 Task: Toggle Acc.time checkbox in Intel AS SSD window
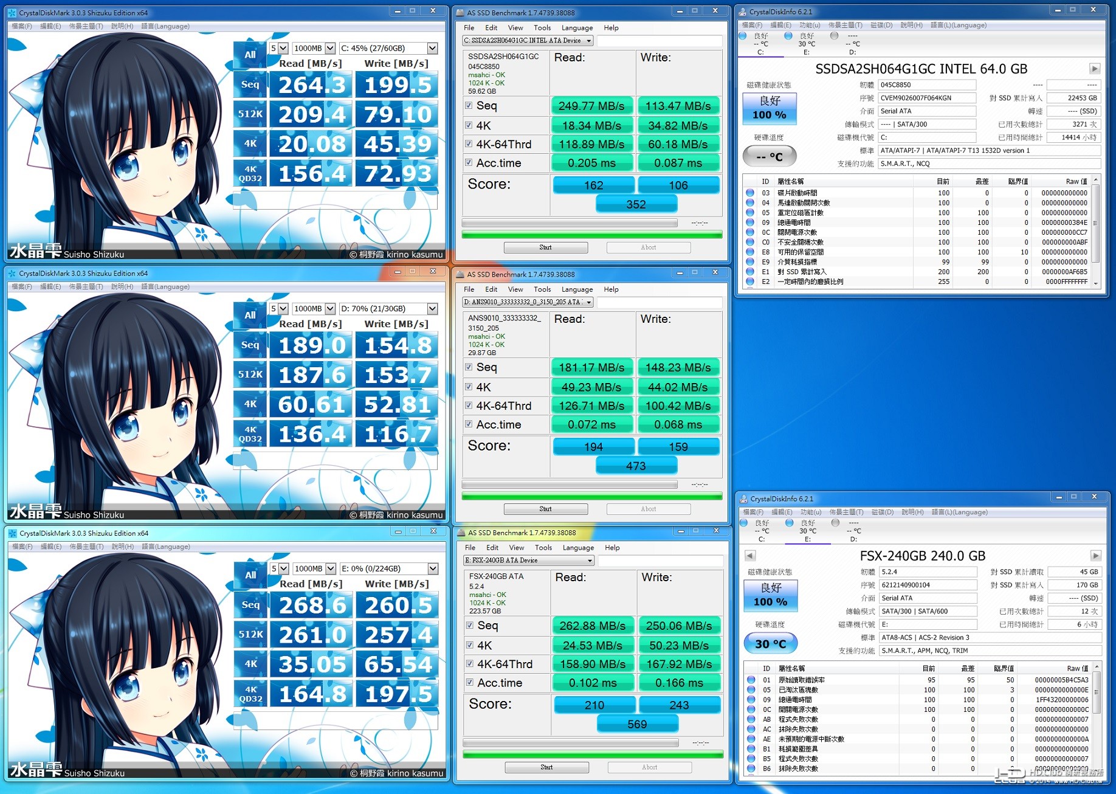[469, 162]
